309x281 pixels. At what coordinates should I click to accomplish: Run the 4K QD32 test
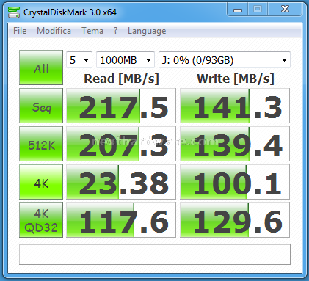click(41, 220)
